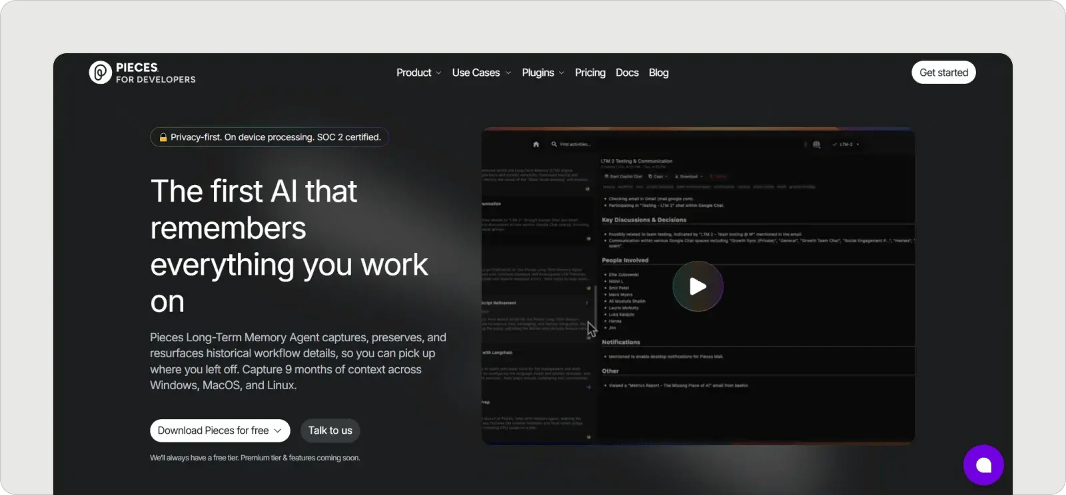
Task: Expand the Plugins menu
Action: (x=543, y=73)
